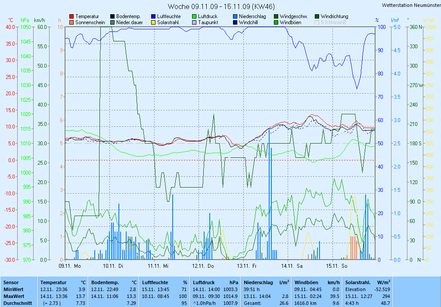Select the Niederschlag column header in table
Image resolution: width=441 pixels, height=307 pixels.
coord(258,282)
